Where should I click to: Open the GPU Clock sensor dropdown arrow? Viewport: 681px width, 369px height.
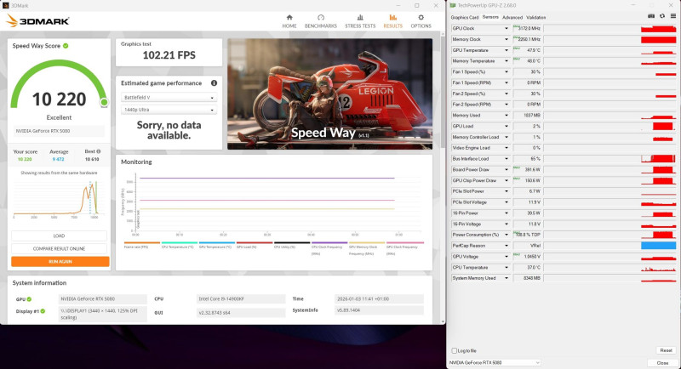tap(506, 29)
